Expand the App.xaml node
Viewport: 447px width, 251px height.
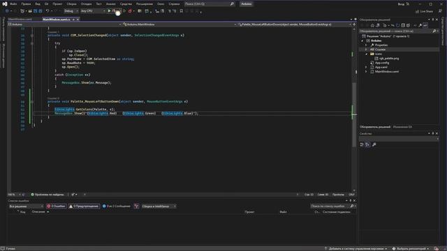(366, 67)
